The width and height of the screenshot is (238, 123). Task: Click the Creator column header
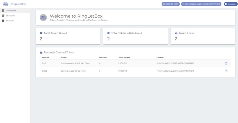(x=160, y=57)
